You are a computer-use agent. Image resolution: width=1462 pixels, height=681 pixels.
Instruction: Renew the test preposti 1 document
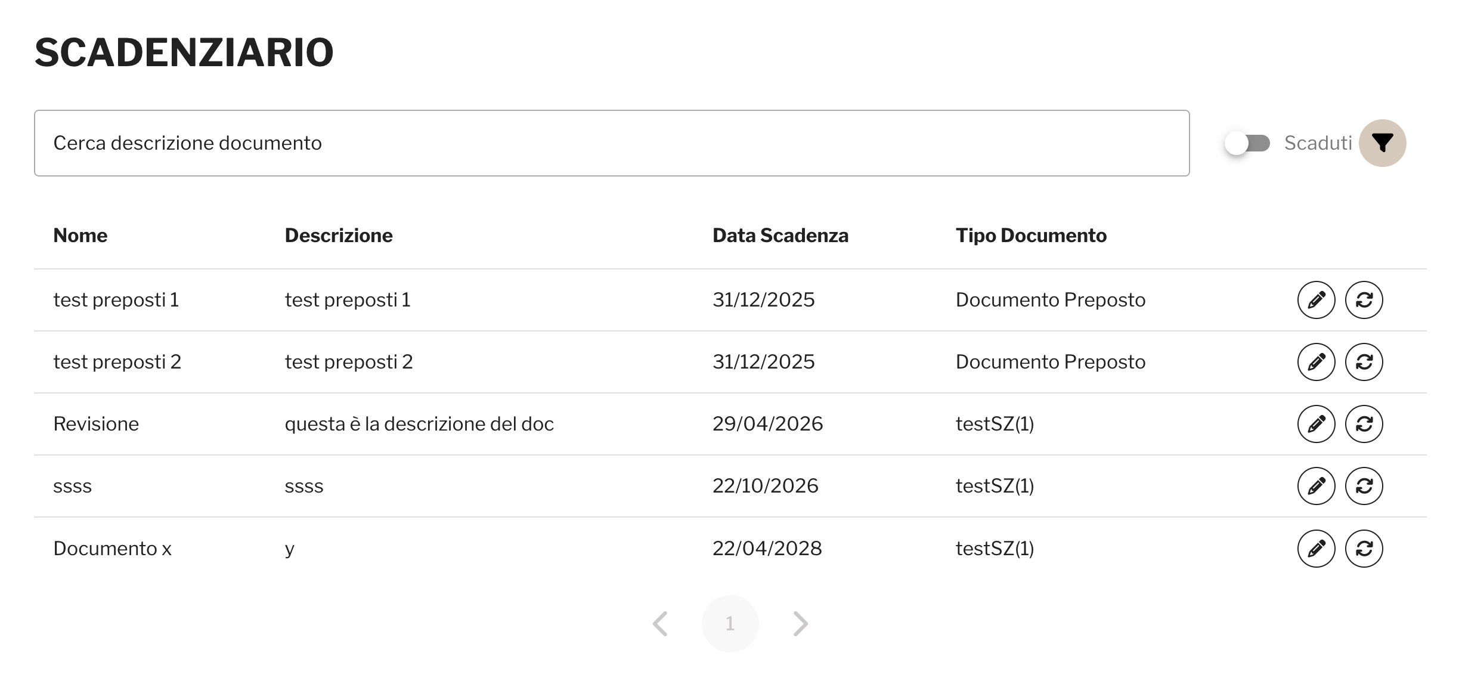pyautogui.click(x=1364, y=300)
